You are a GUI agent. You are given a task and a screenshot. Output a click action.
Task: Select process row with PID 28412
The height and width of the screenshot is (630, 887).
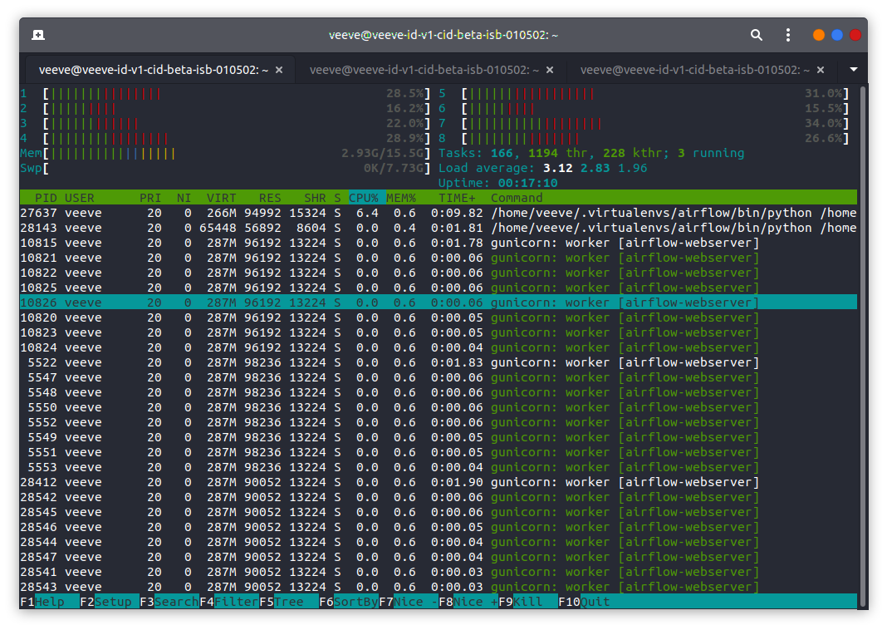tap(439, 482)
